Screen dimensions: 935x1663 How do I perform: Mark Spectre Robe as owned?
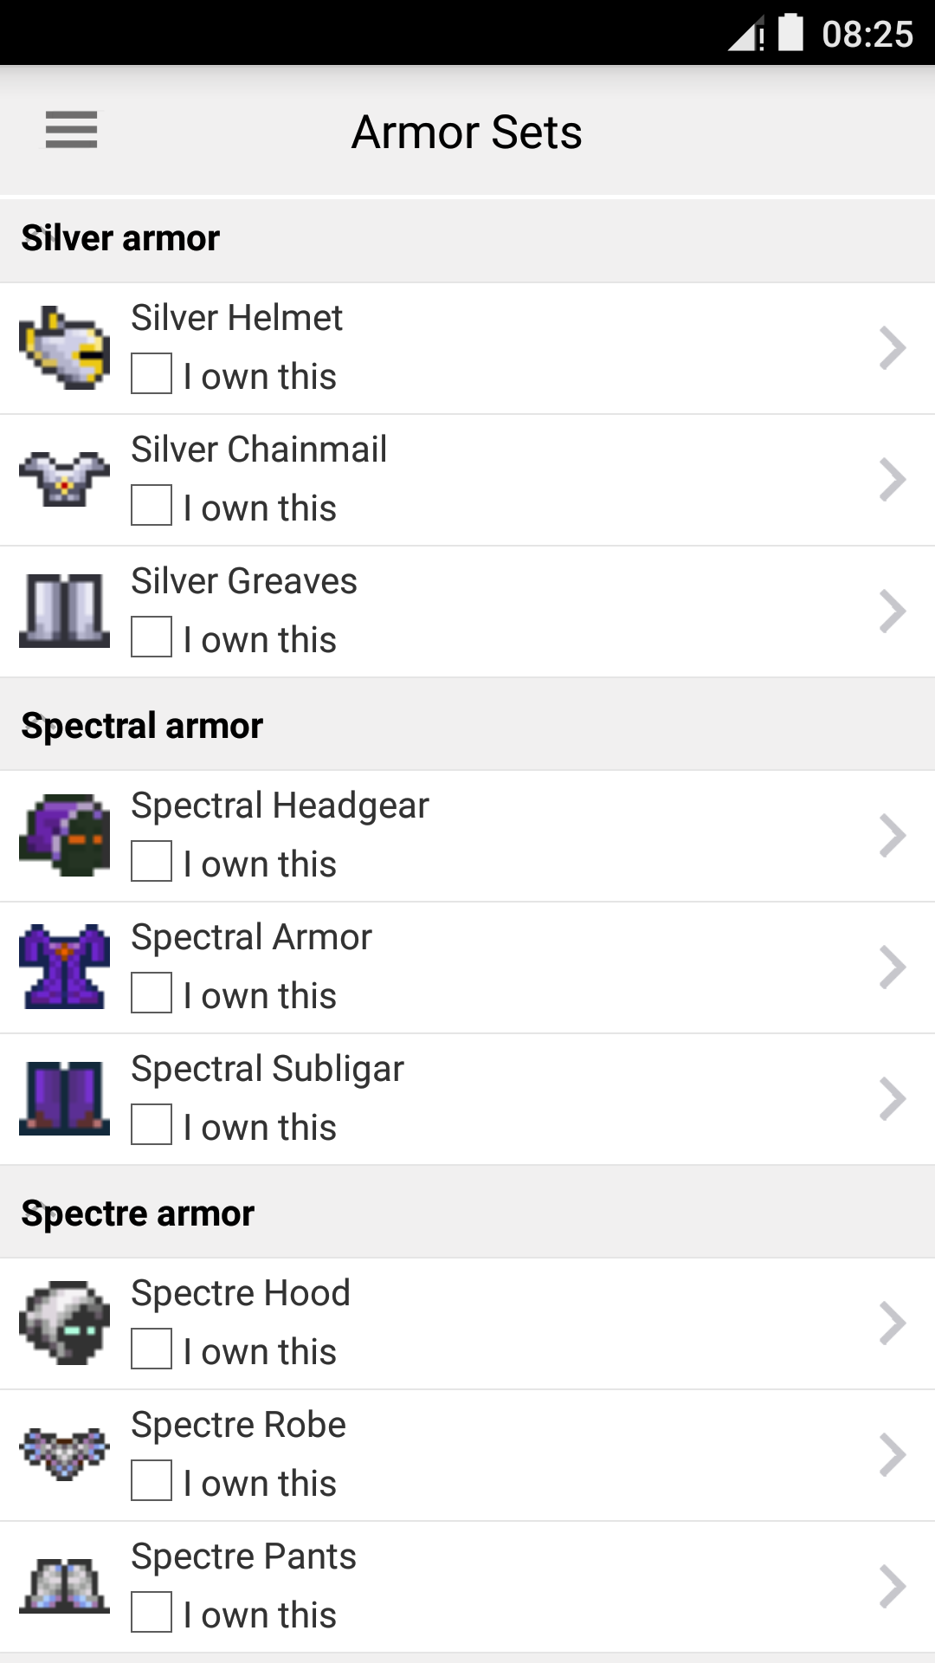click(x=152, y=1482)
